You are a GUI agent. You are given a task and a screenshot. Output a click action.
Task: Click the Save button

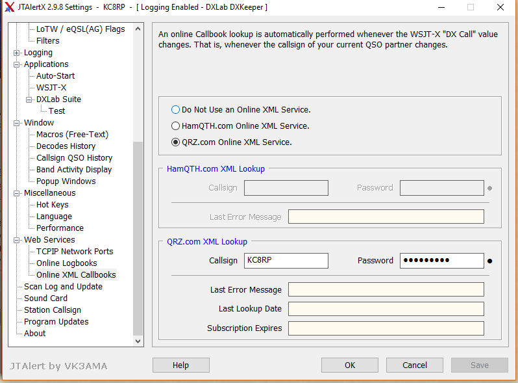tap(479, 365)
